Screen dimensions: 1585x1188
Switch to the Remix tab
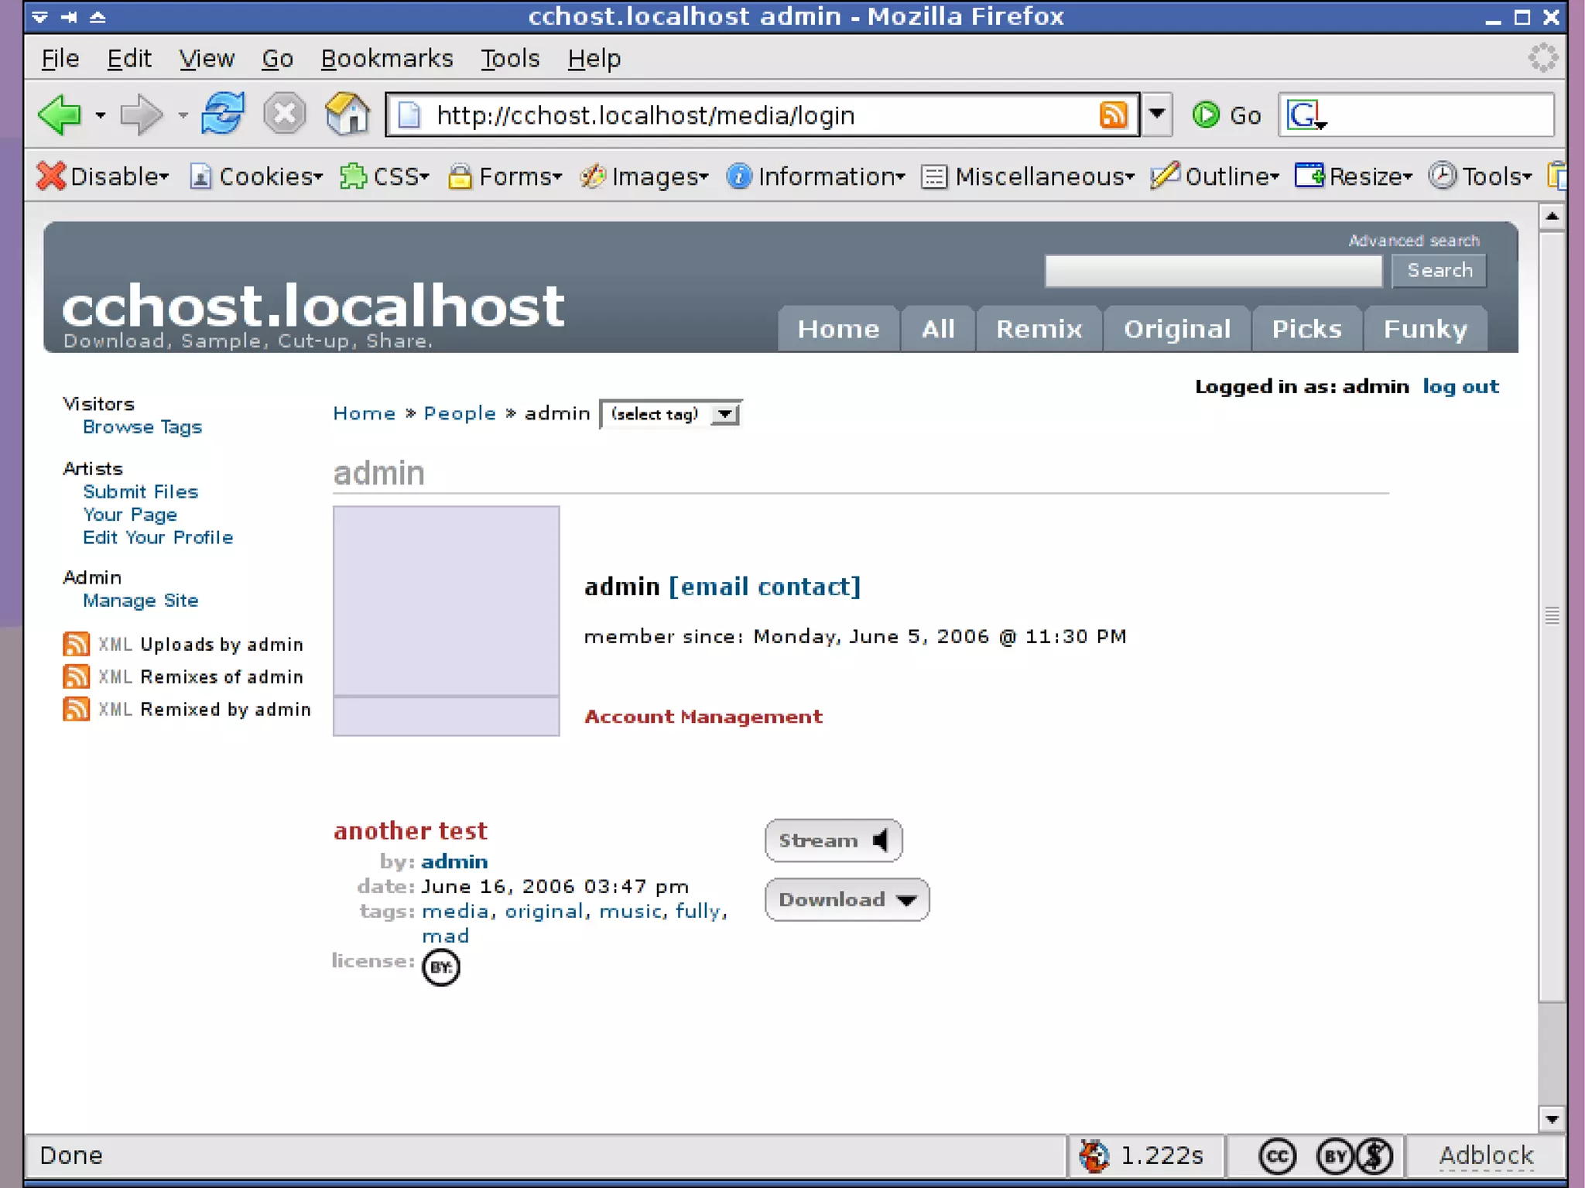(x=1039, y=329)
